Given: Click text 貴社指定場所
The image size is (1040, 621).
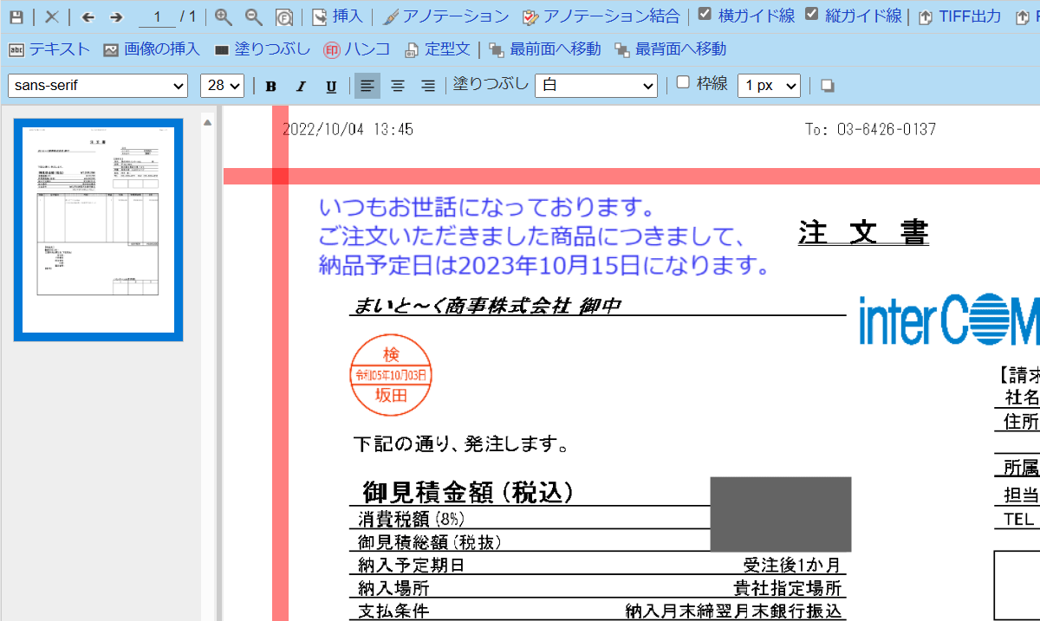Looking at the screenshot, I should coord(788,588).
